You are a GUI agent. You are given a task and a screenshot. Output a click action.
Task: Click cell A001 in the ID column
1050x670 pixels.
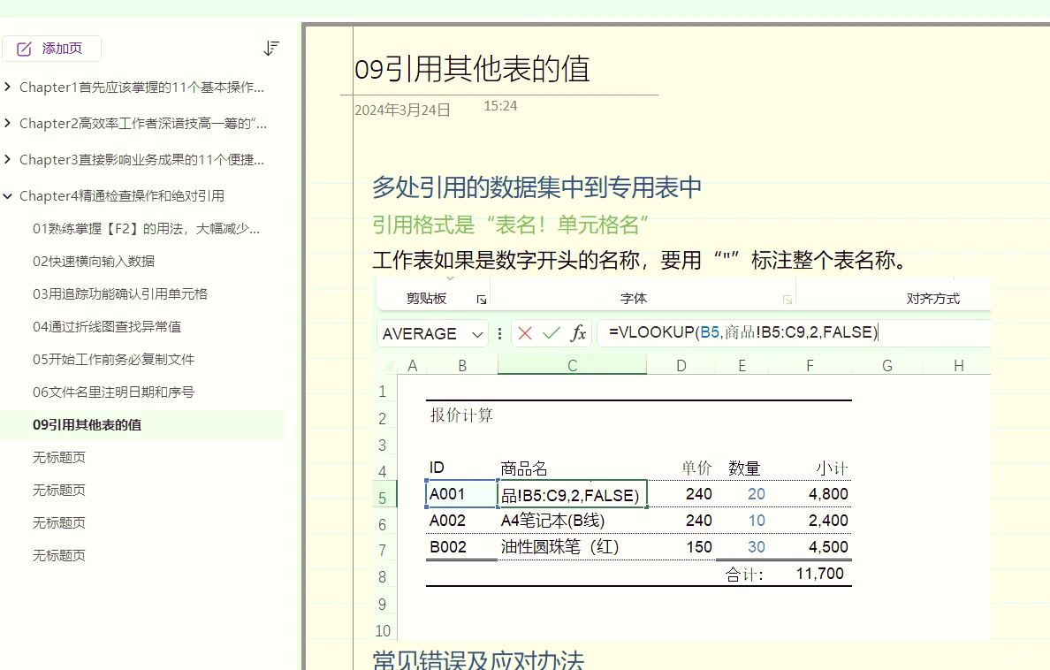(x=460, y=494)
